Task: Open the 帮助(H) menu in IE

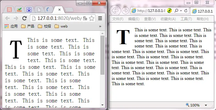Action: pos(203,19)
